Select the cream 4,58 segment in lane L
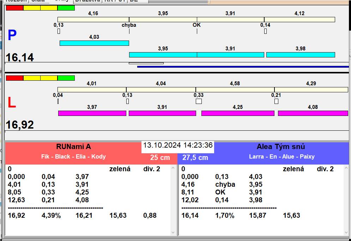Viewport: 351px width, 241px height. pos(235,89)
